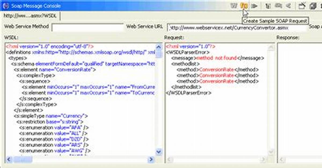This screenshot has width=322, height=168.
Task: Click the opening <types> line in WSDL pane
Action: tap(18, 58)
